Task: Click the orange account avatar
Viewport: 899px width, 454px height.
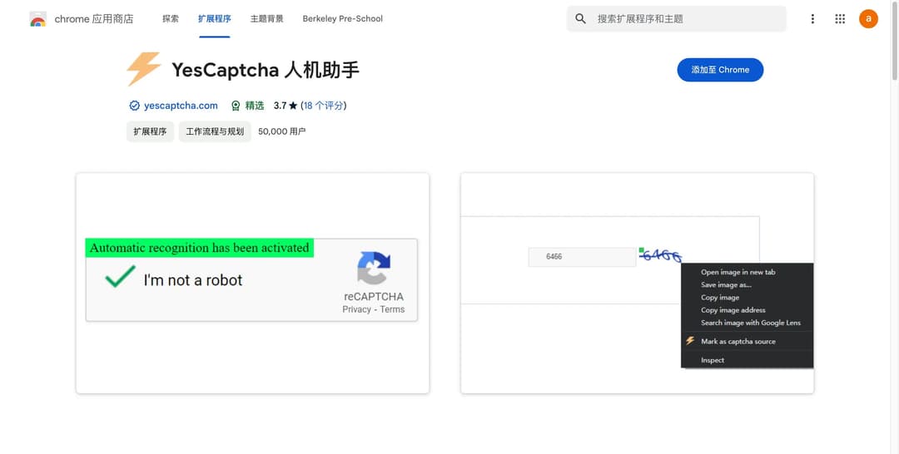Action: click(868, 18)
